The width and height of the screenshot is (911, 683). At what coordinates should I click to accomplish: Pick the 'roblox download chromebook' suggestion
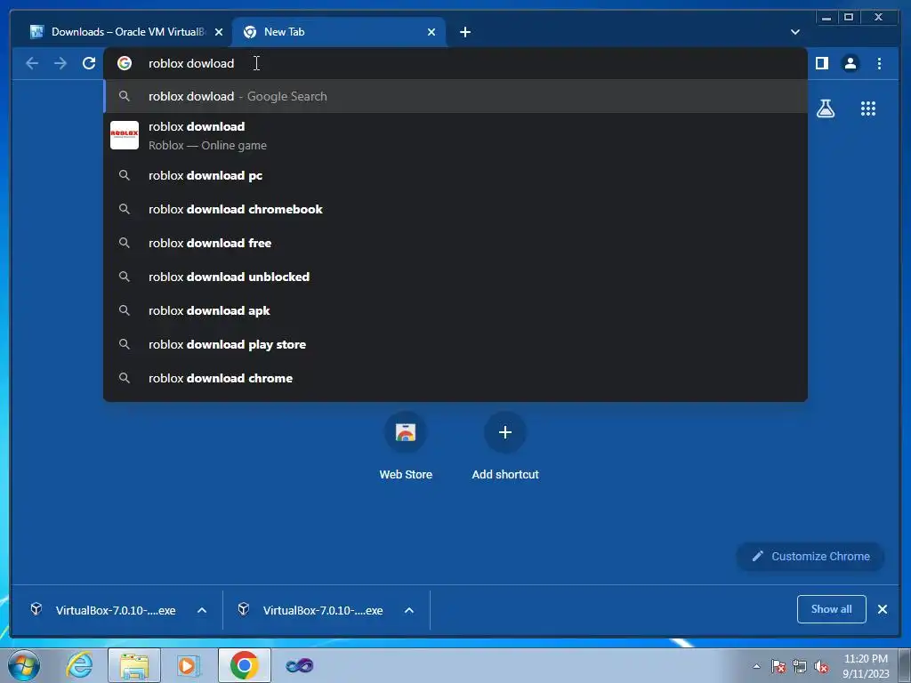pos(455,209)
